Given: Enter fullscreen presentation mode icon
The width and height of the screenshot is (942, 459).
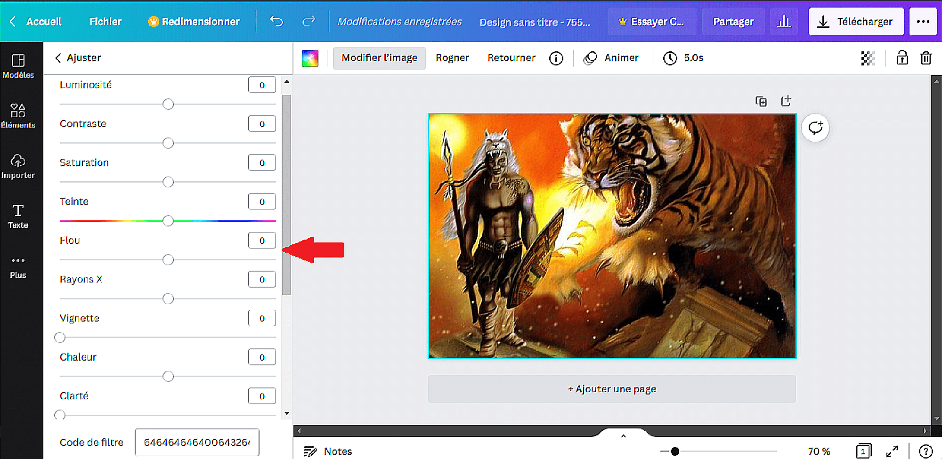Looking at the screenshot, I should [x=892, y=451].
